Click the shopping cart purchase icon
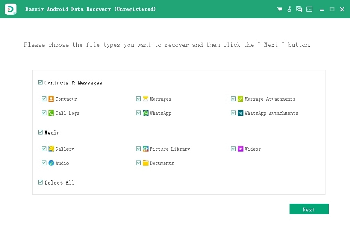 point(280,9)
